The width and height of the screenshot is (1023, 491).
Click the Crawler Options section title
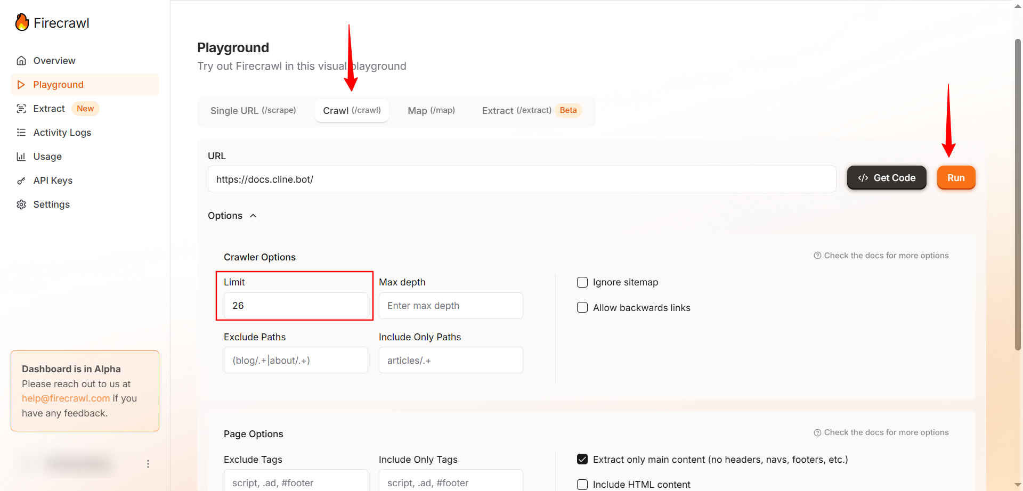pos(259,257)
